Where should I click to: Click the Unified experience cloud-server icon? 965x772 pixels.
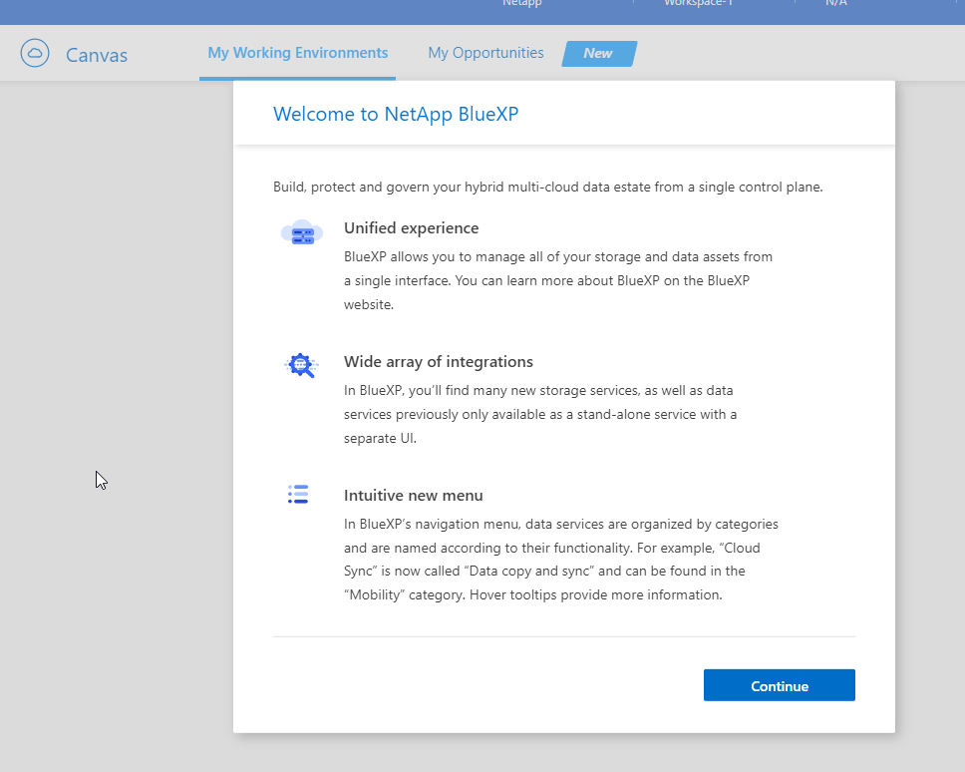[301, 234]
